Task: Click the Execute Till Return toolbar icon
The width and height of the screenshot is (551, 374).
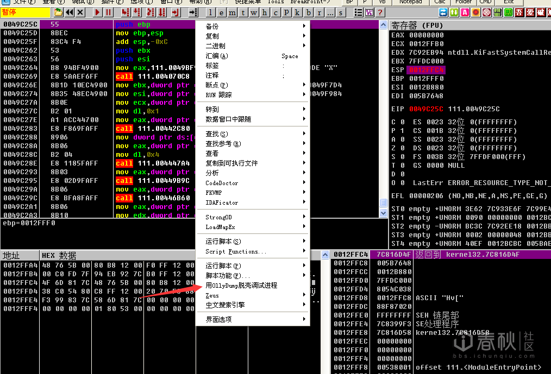Action: click(x=176, y=12)
